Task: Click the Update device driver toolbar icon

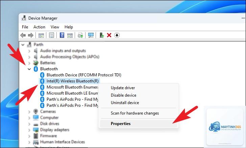Action: pos(80,35)
